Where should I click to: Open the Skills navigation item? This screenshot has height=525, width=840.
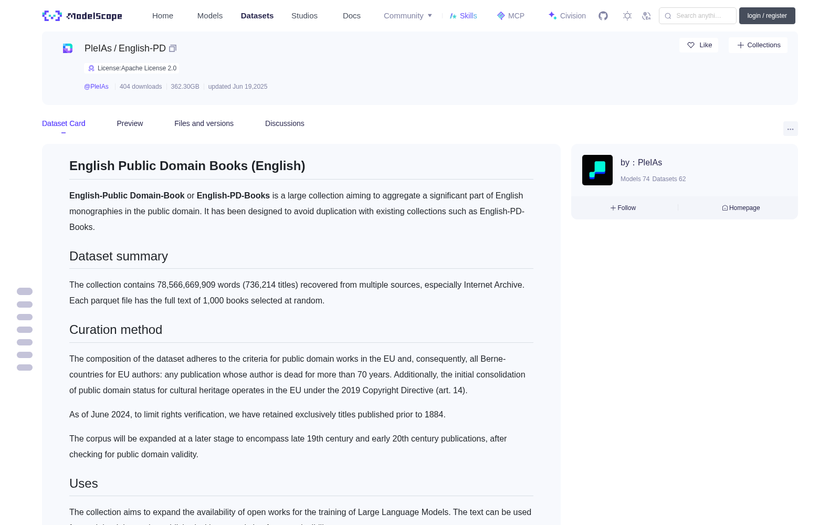point(464,16)
